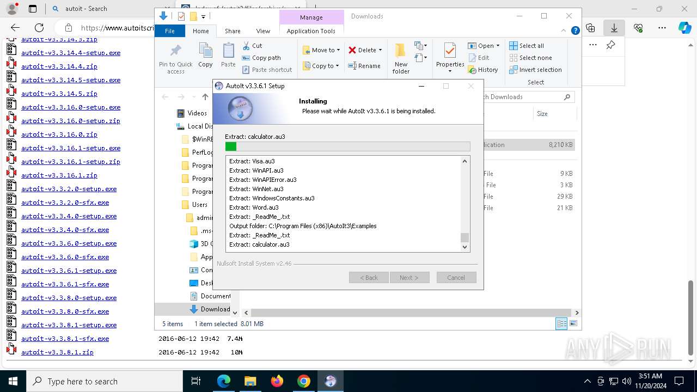The width and height of the screenshot is (697, 392).
Task: Click installer log vertical scrollbar thumb
Action: click(x=464, y=237)
